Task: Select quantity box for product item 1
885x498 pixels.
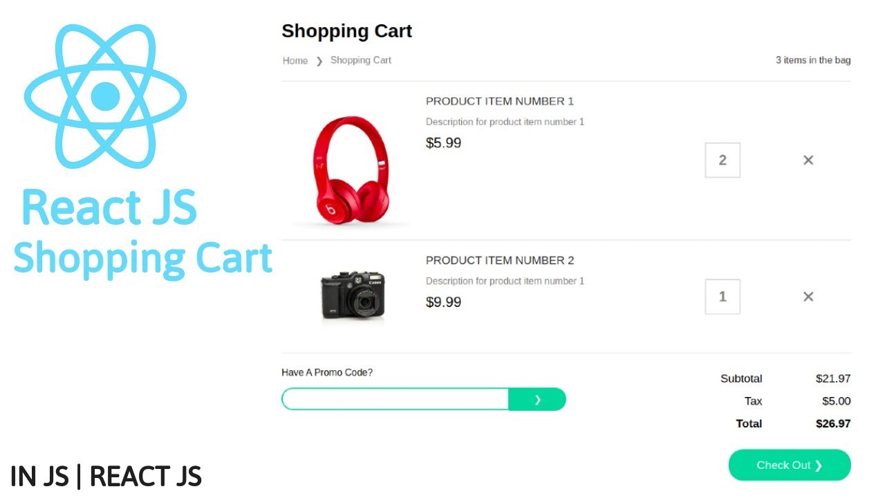Action: coord(723,160)
